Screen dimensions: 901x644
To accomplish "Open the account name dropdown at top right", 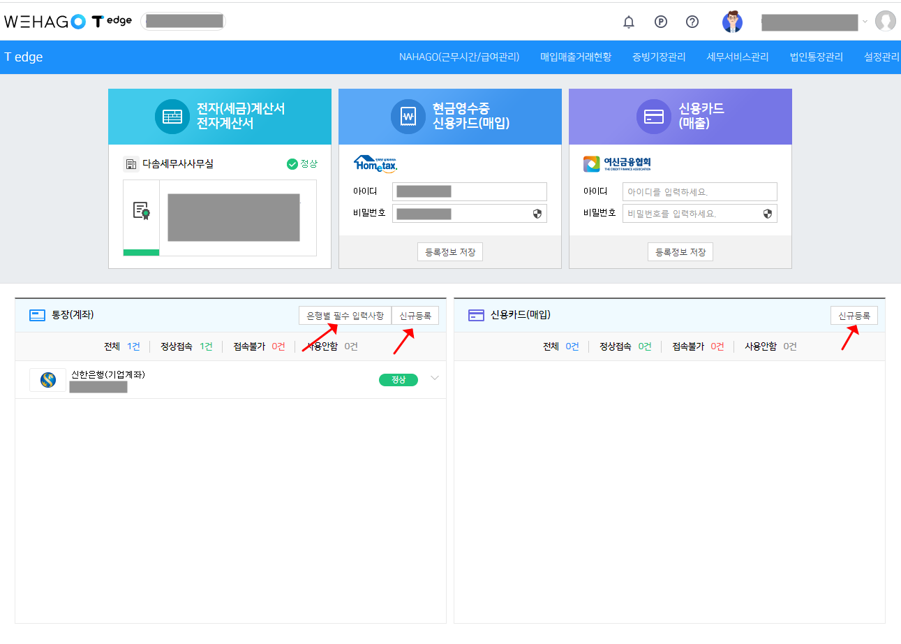I will [x=863, y=22].
